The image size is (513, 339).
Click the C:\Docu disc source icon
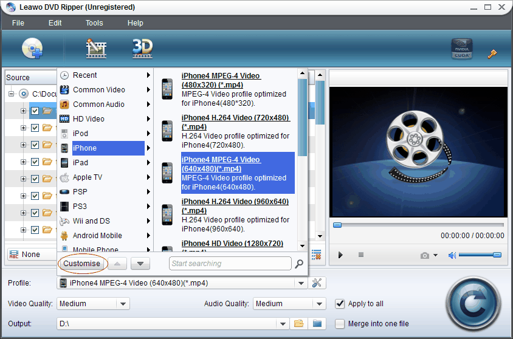pos(24,94)
